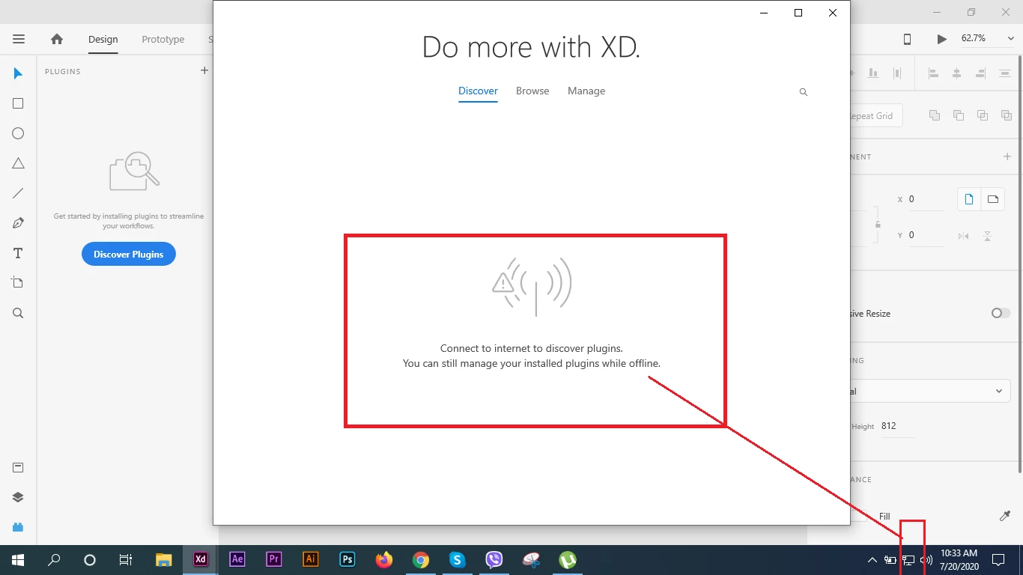Open Device Preview phone icon

pos(907,39)
